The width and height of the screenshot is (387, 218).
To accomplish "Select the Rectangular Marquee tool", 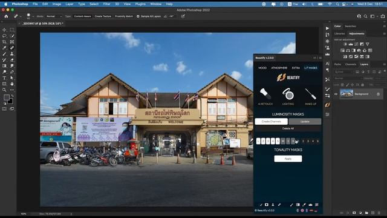I will (12, 30).
